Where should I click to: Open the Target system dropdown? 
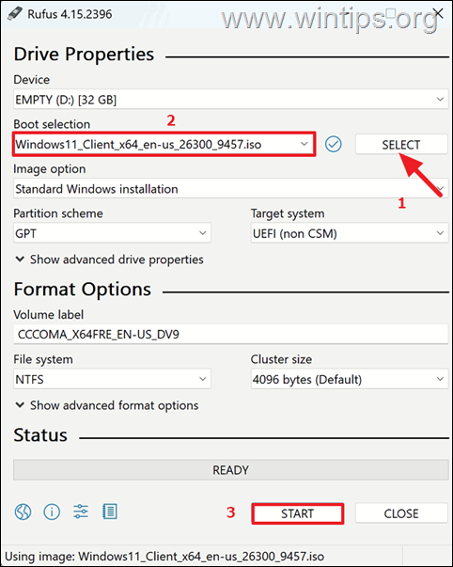point(350,233)
